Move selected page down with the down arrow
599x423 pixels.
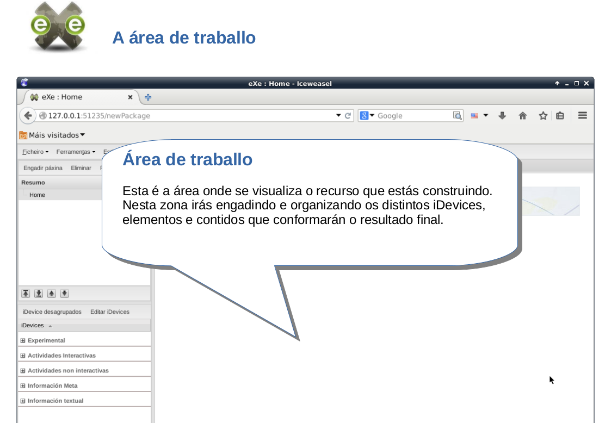[64, 294]
